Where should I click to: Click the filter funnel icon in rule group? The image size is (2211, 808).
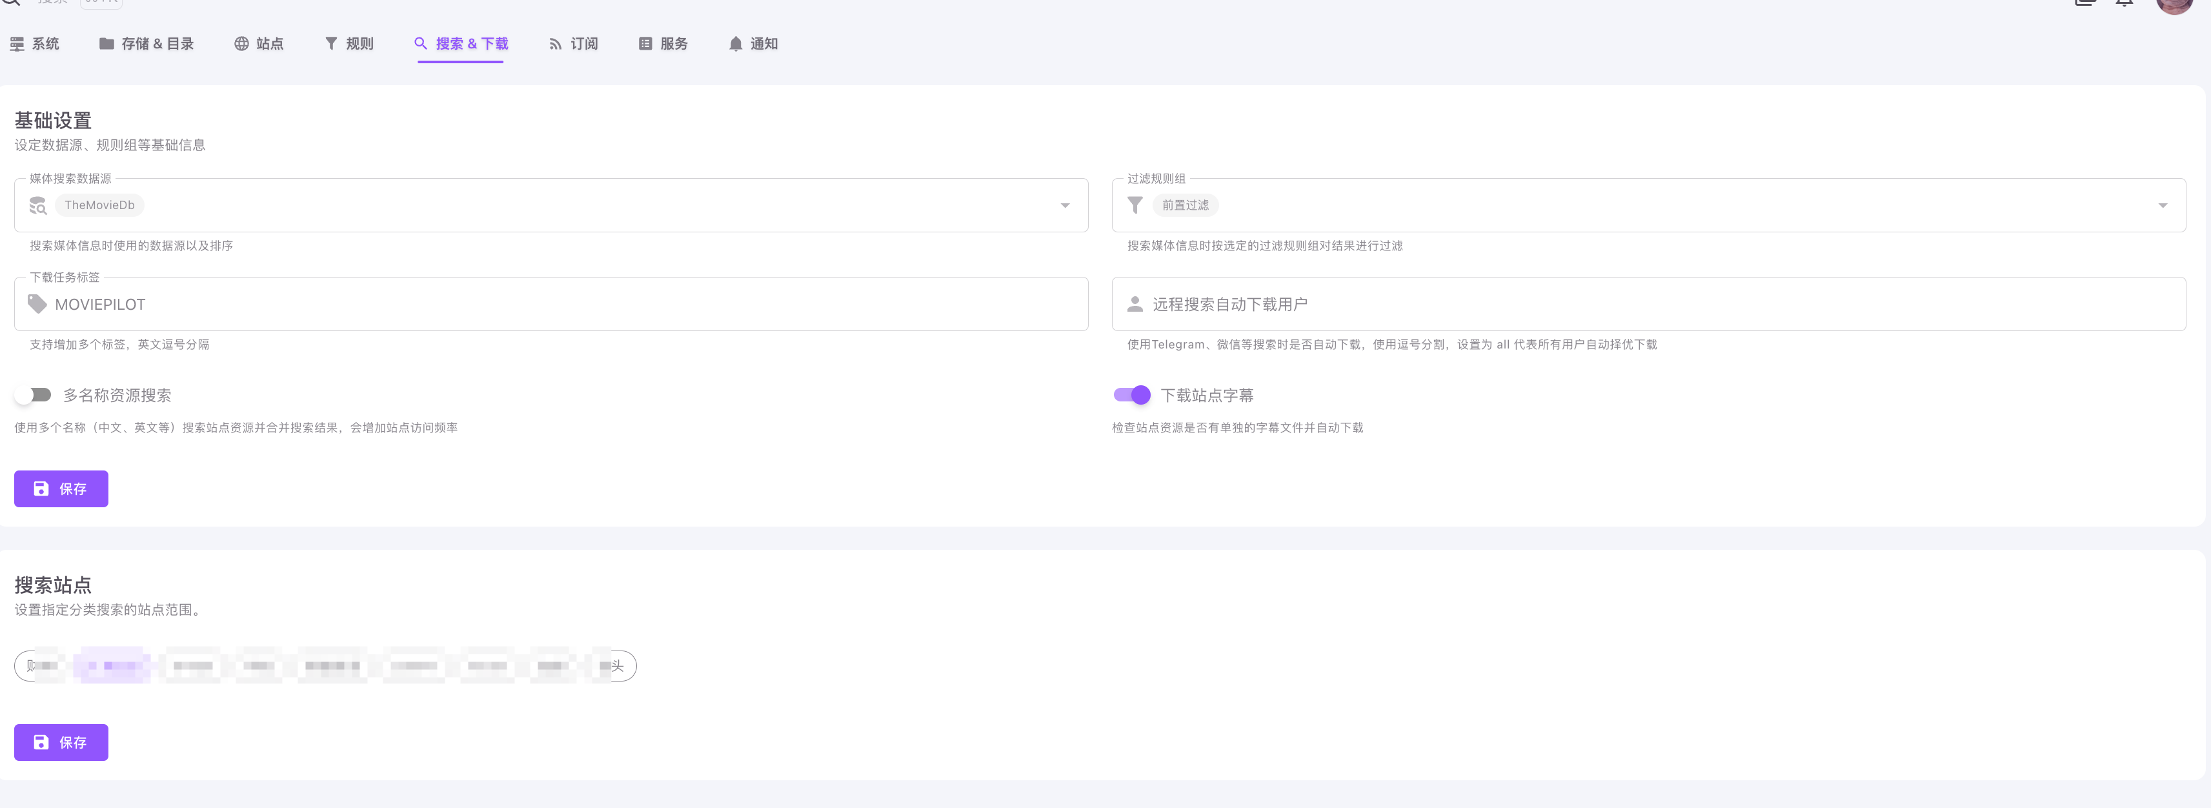pos(1135,205)
